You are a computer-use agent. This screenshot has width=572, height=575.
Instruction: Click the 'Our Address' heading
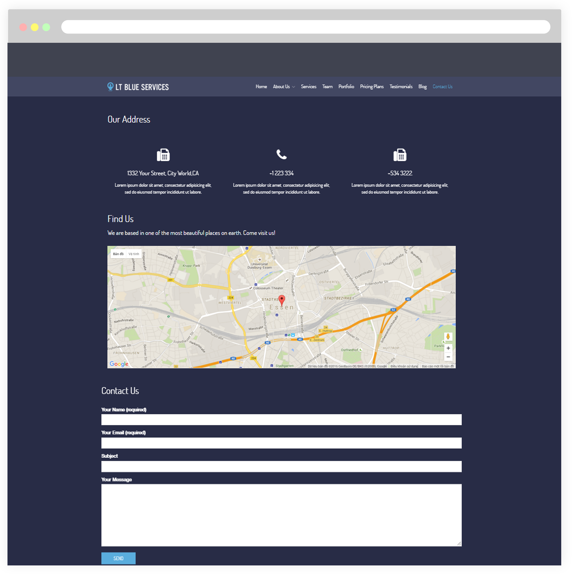(129, 119)
